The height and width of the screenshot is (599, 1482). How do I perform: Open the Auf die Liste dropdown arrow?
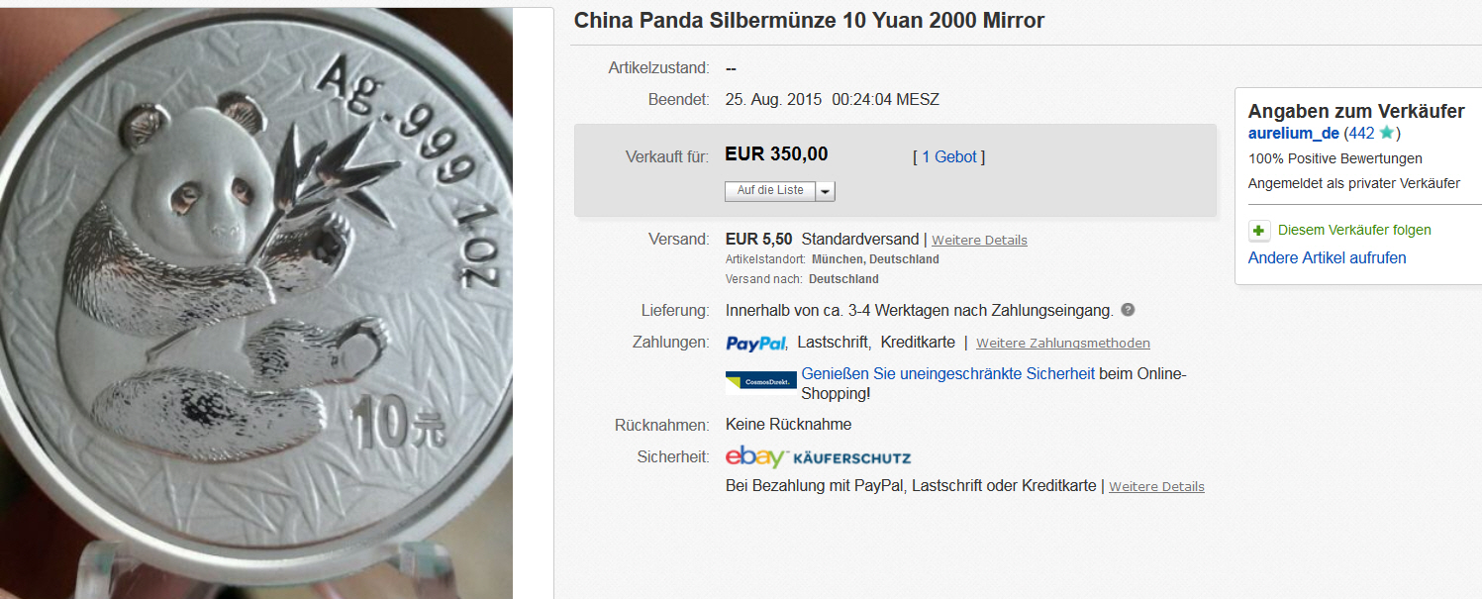tap(825, 191)
